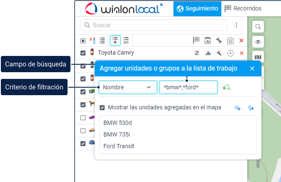
Task: Open Toyota Camry's wrench properties icon
Action: [x=219, y=53]
